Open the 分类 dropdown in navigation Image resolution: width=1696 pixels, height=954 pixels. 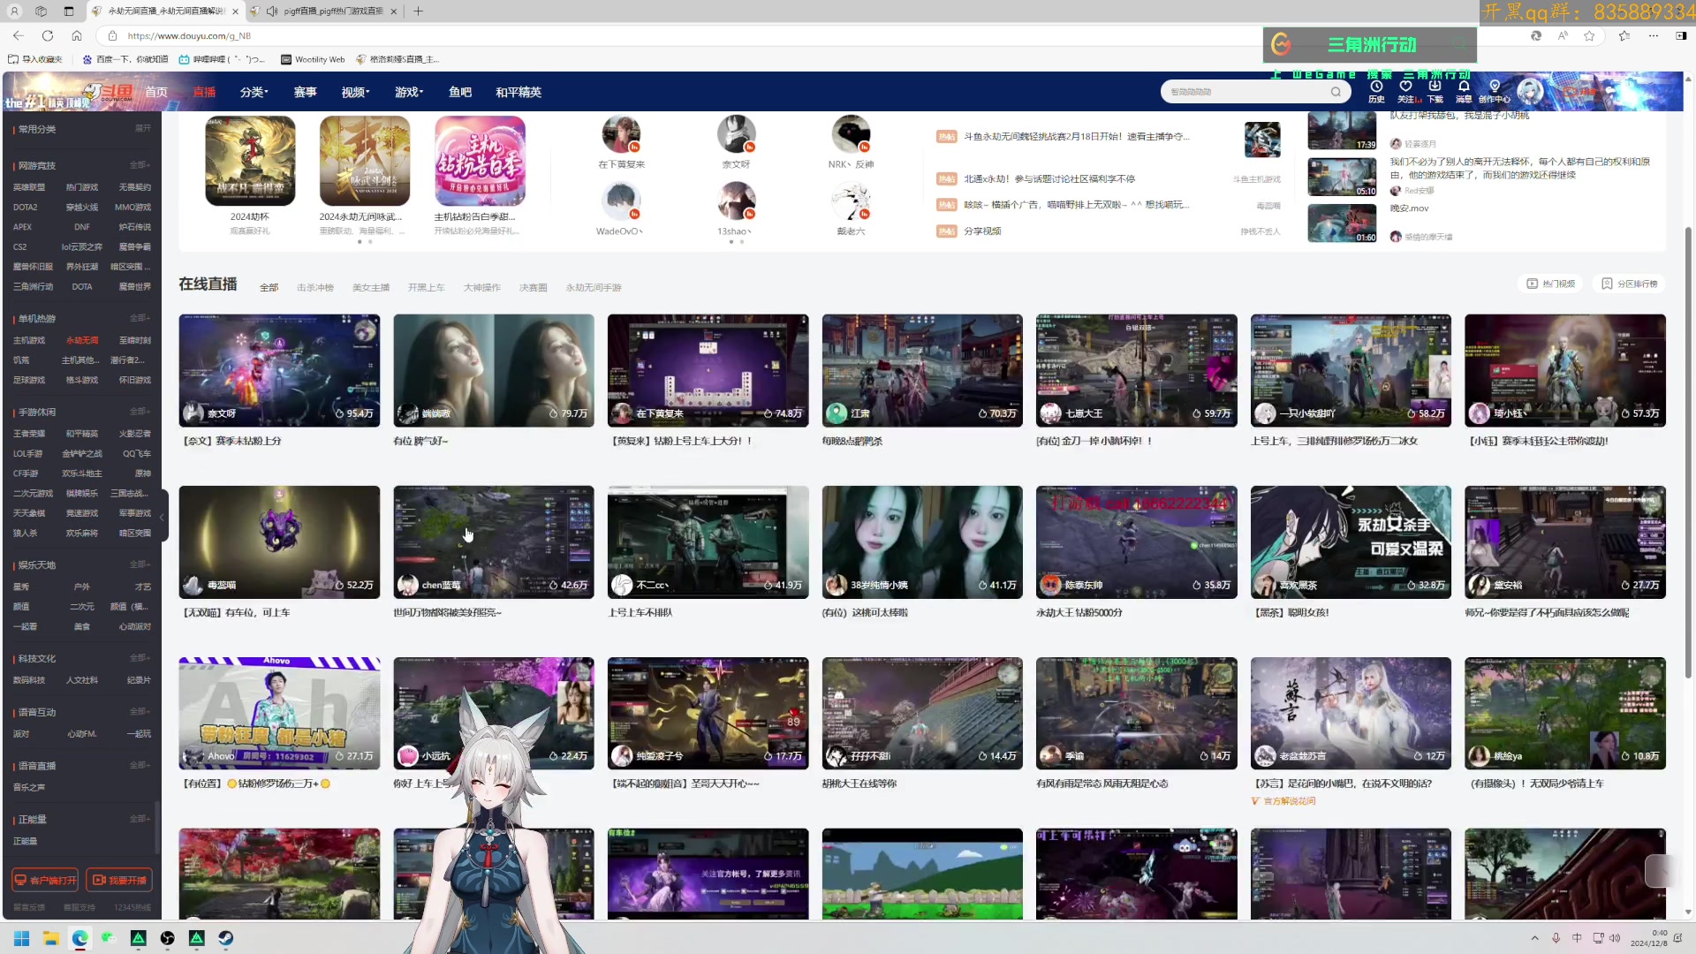pyautogui.click(x=254, y=92)
